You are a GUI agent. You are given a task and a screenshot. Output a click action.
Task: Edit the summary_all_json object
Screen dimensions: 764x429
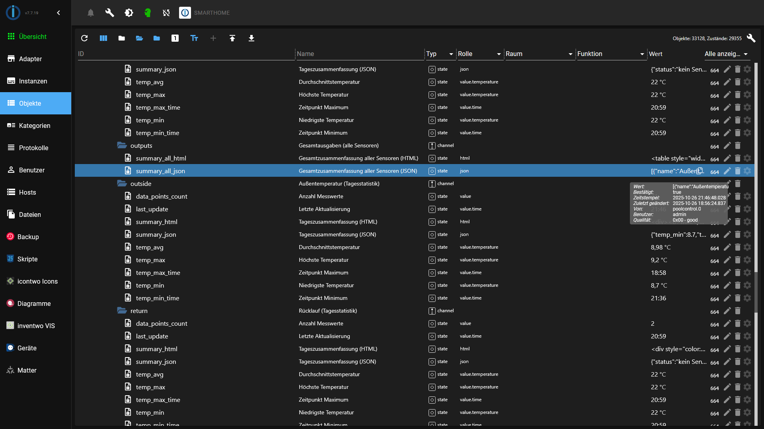click(727, 171)
